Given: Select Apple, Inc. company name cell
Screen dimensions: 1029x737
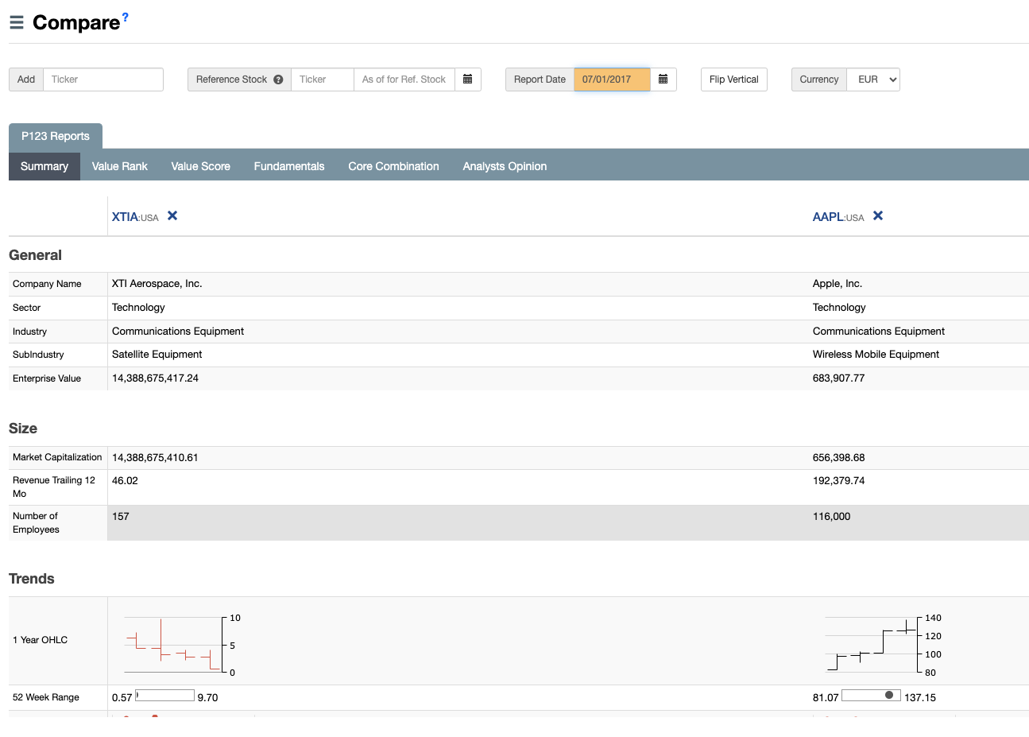Looking at the screenshot, I should [x=838, y=284].
